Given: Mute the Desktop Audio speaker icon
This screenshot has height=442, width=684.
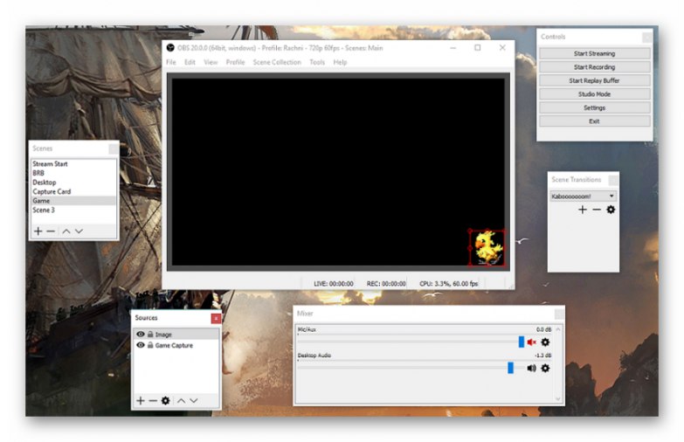Looking at the screenshot, I should click(531, 369).
